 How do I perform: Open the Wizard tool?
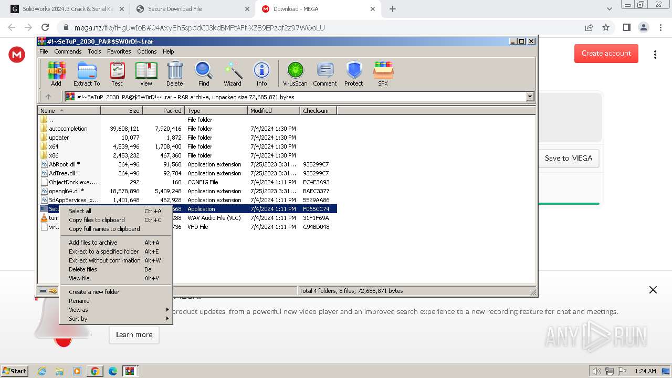click(x=233, y=73)
